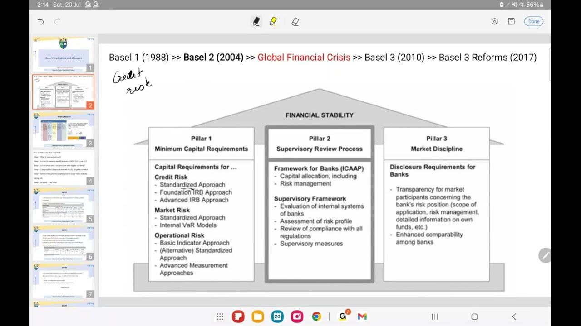Tap the home navigation button

tap(474, 316)
